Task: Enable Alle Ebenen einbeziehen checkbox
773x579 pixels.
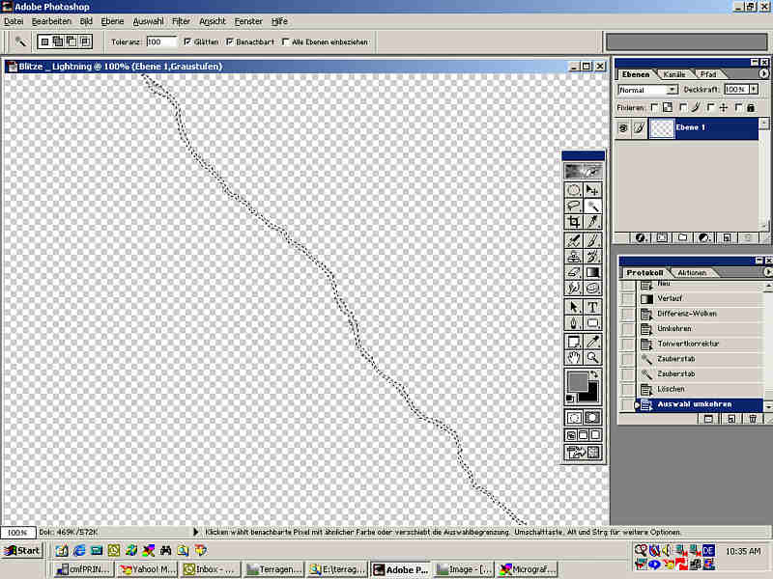Action: tap(284, 42)
